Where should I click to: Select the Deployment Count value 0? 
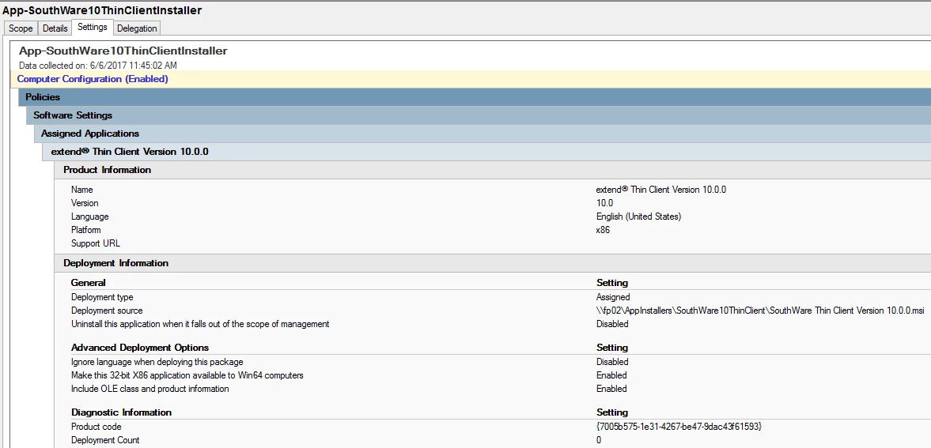coord(599,439)
